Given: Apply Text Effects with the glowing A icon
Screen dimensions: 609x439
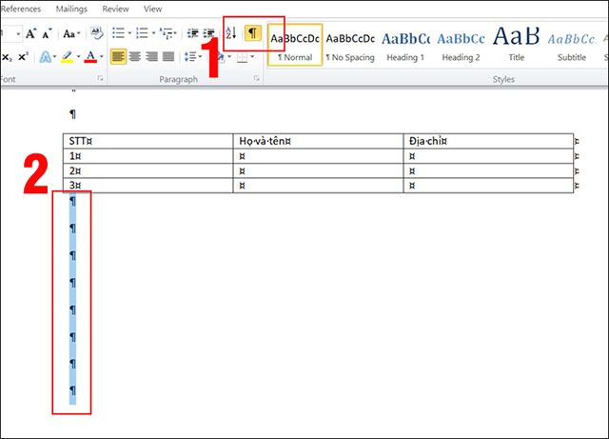Looking at the screenshot, I should [45, 57].
